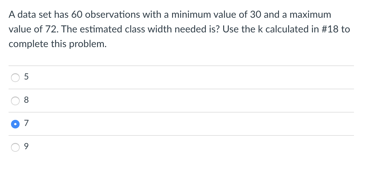This screenshot has width=365, height=170.
Task: Click the answer label text "8"
Action: [x=26, y=100]
